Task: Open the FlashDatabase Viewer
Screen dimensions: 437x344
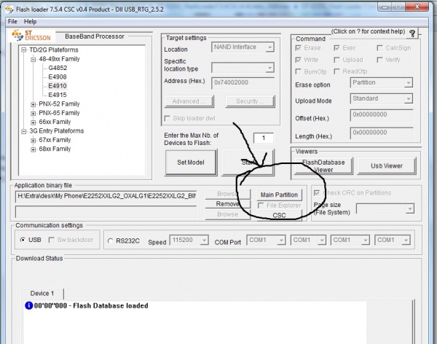Action: click(x=323, y=166)
